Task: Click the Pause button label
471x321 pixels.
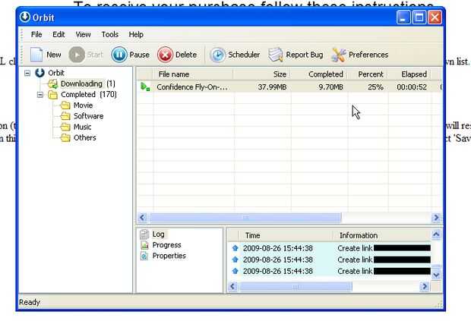Action: coord(139,55)
